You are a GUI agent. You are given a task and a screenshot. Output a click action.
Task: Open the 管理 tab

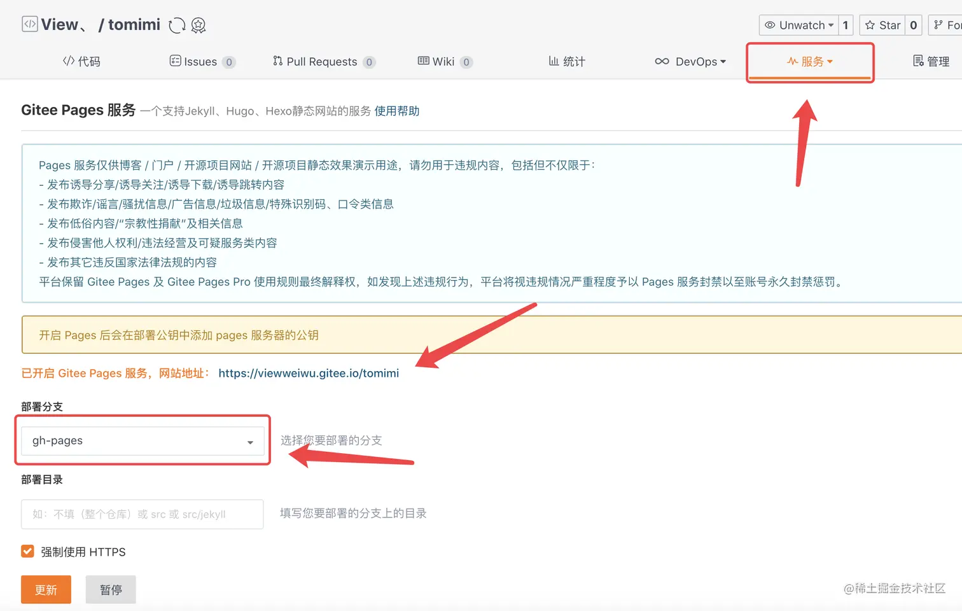[x=931, y=62]
